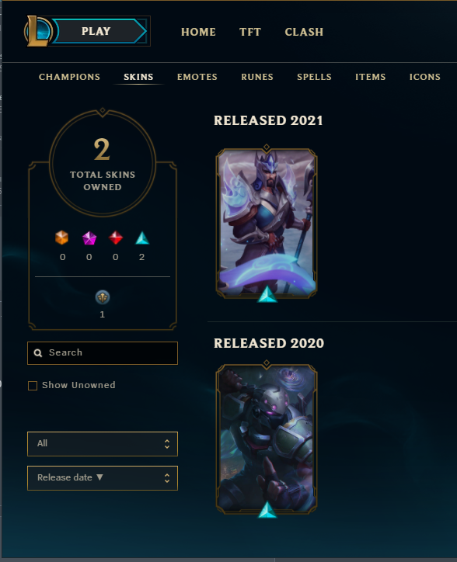Click the League of Legends logo icon

[x=38, y=31]
